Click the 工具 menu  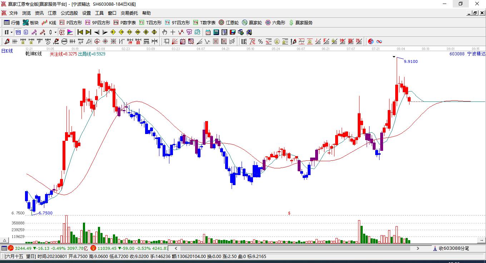pos(99,13)
